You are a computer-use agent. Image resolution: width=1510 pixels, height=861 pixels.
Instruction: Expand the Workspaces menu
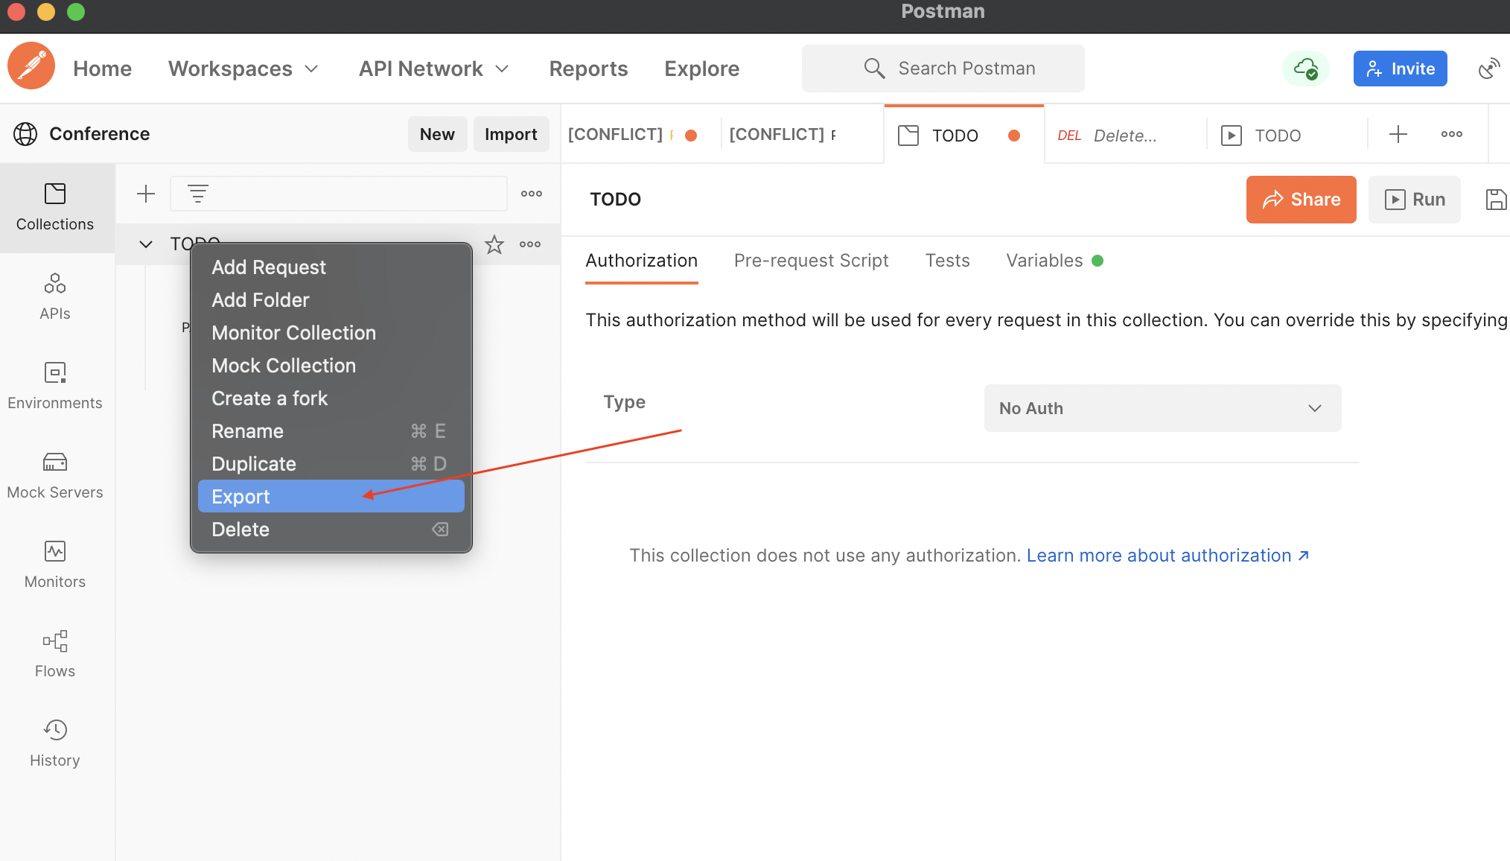(243, 69)
